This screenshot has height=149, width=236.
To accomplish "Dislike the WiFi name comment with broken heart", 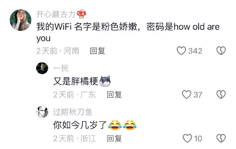I will tap(221, 51).
